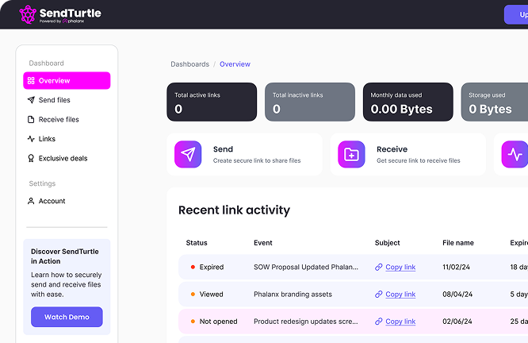Click the Monthly data used card
Viewport: 528px width, 343px height.
(407, 102)
